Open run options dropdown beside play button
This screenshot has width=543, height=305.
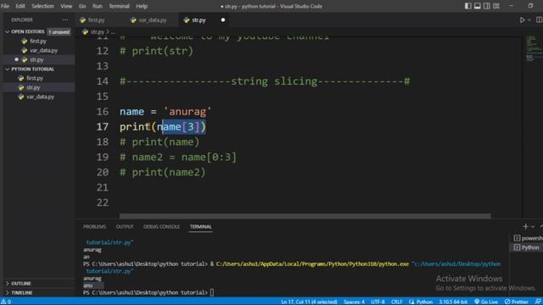529,20
